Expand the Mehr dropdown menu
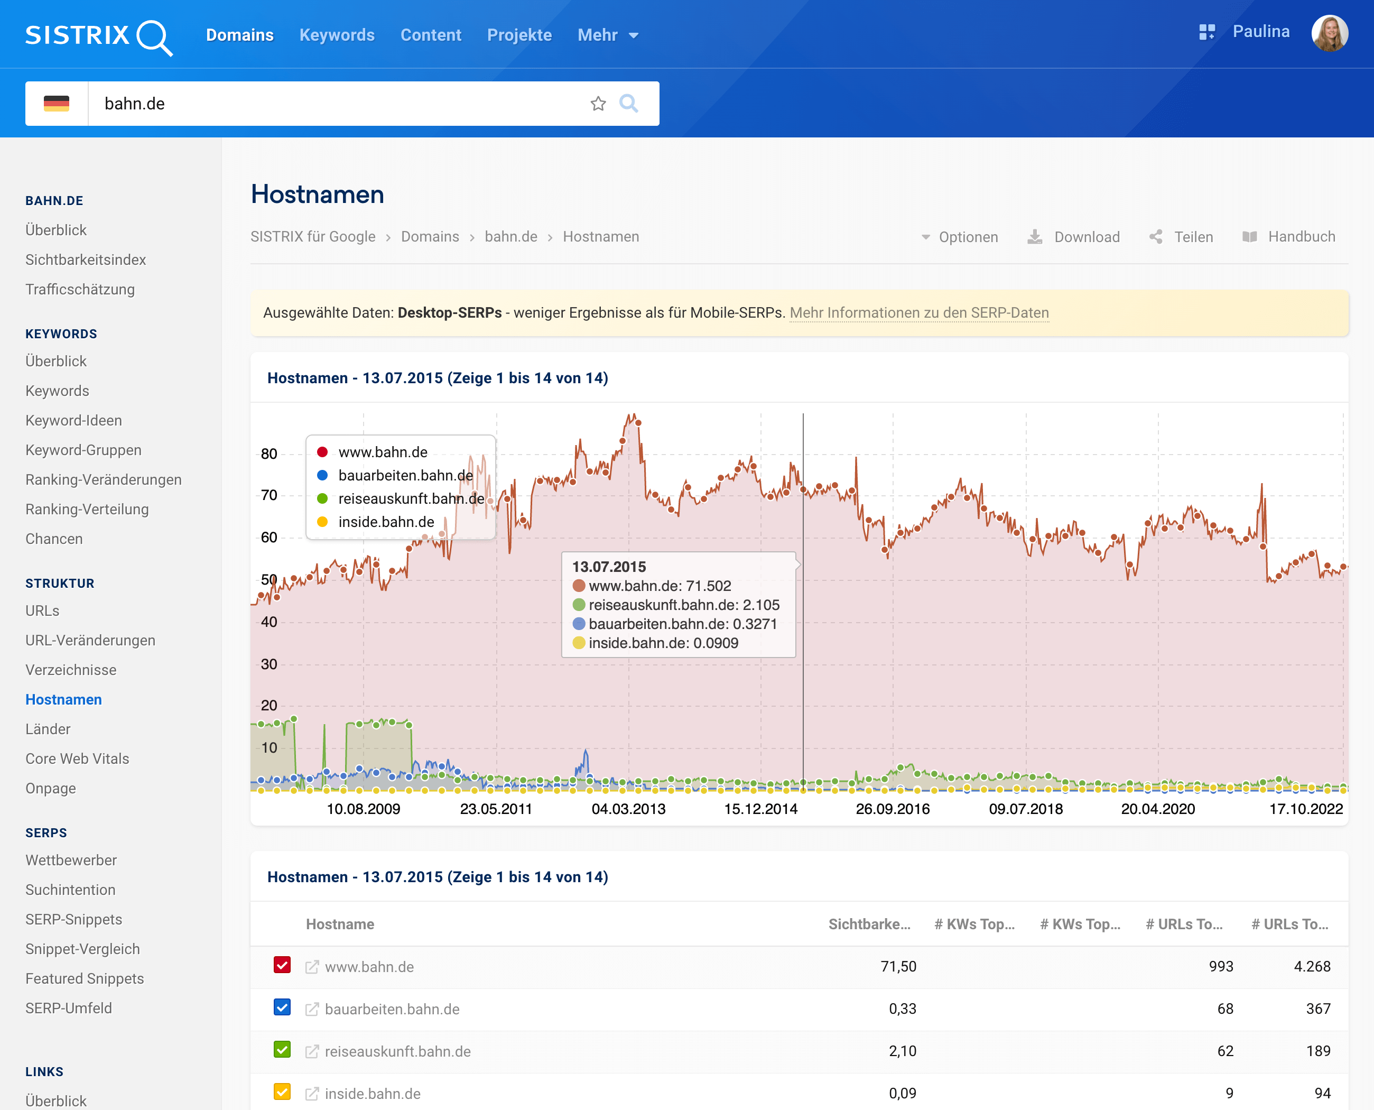 [x=607, y=35]
